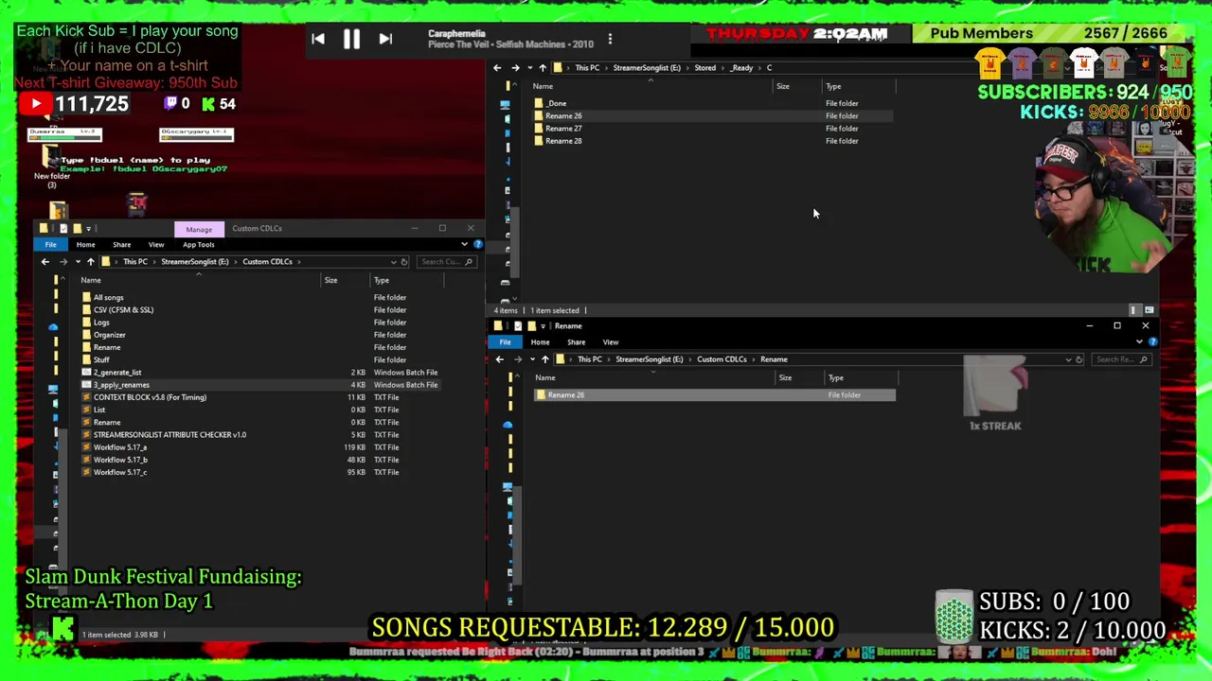This screenshot has height=681, width=1212.
Task: Switch to details view in top-right window
Action: click(x=1134, y=310)
